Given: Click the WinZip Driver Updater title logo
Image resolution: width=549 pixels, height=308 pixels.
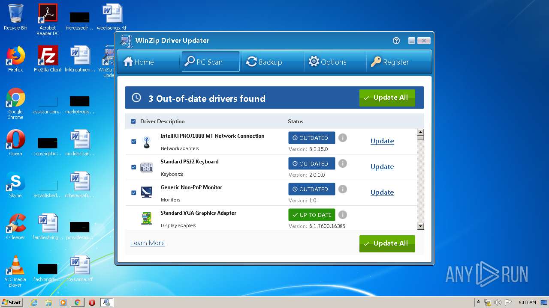Looking at the screenshot, I should pyautogui.click(x=127, y=41).
